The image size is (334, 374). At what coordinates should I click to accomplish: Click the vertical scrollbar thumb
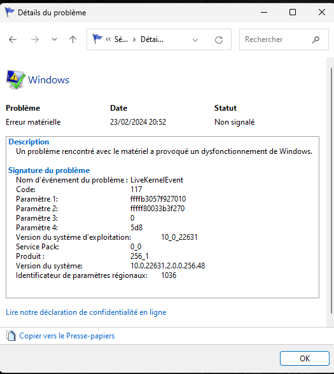click(331, 191)
